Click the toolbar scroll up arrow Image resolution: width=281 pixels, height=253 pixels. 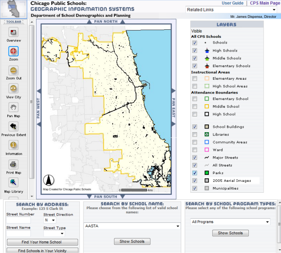click(32, 22)
